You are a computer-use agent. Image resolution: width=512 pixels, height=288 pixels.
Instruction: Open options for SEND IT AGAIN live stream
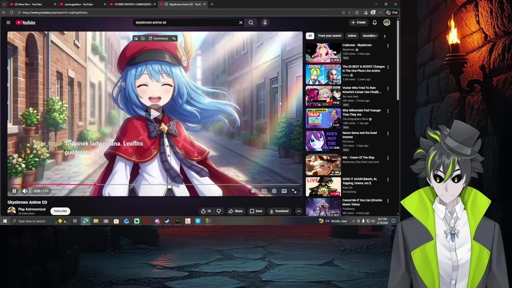tap(388, 180)
